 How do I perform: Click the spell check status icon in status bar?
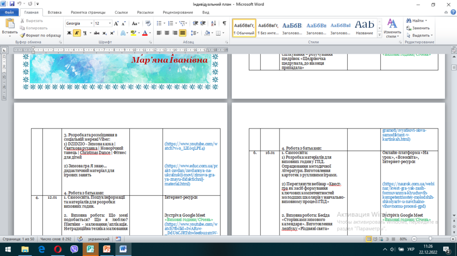(80, 239)
